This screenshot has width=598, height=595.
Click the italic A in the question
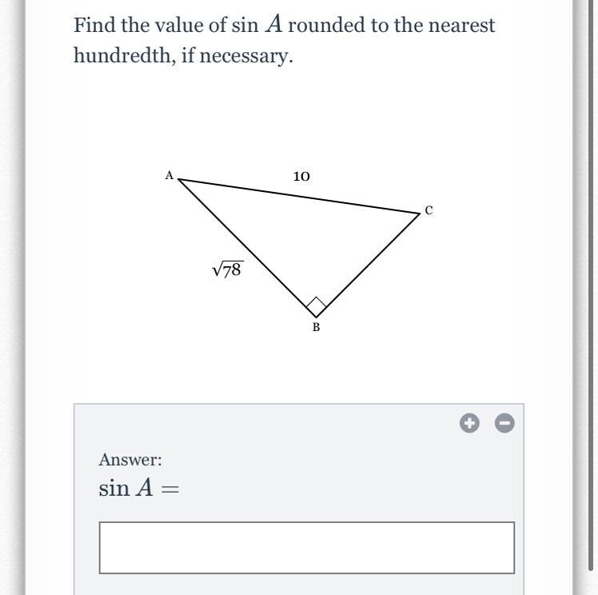coord(274,25)
